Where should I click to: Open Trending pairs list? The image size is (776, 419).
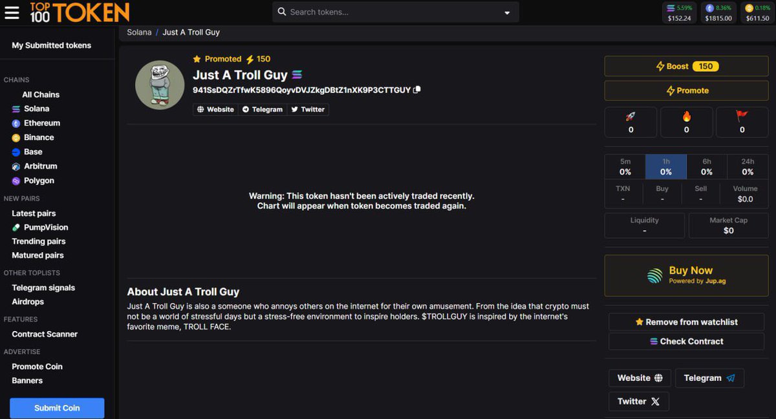pos(39,241)
